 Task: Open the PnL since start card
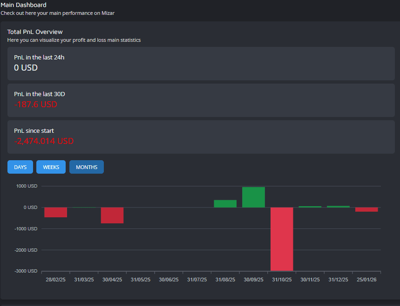tap(200, 137)
